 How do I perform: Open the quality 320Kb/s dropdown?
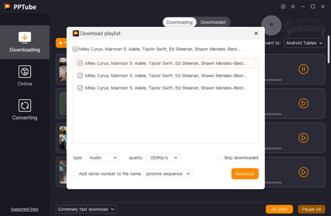click(x=163, y=158)
